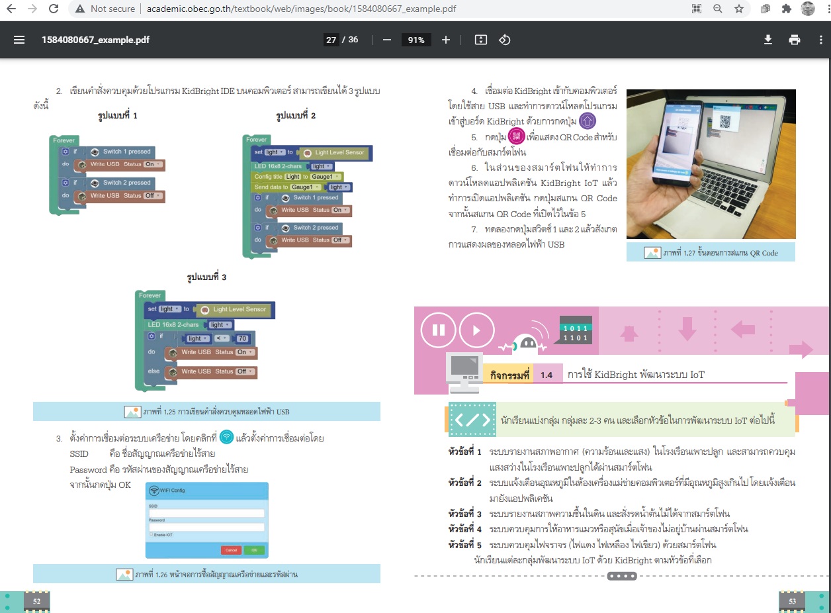This screenshot has width=831, height=613.
Task: Click the OK button in WIFI Config
Action: point(253,550)
